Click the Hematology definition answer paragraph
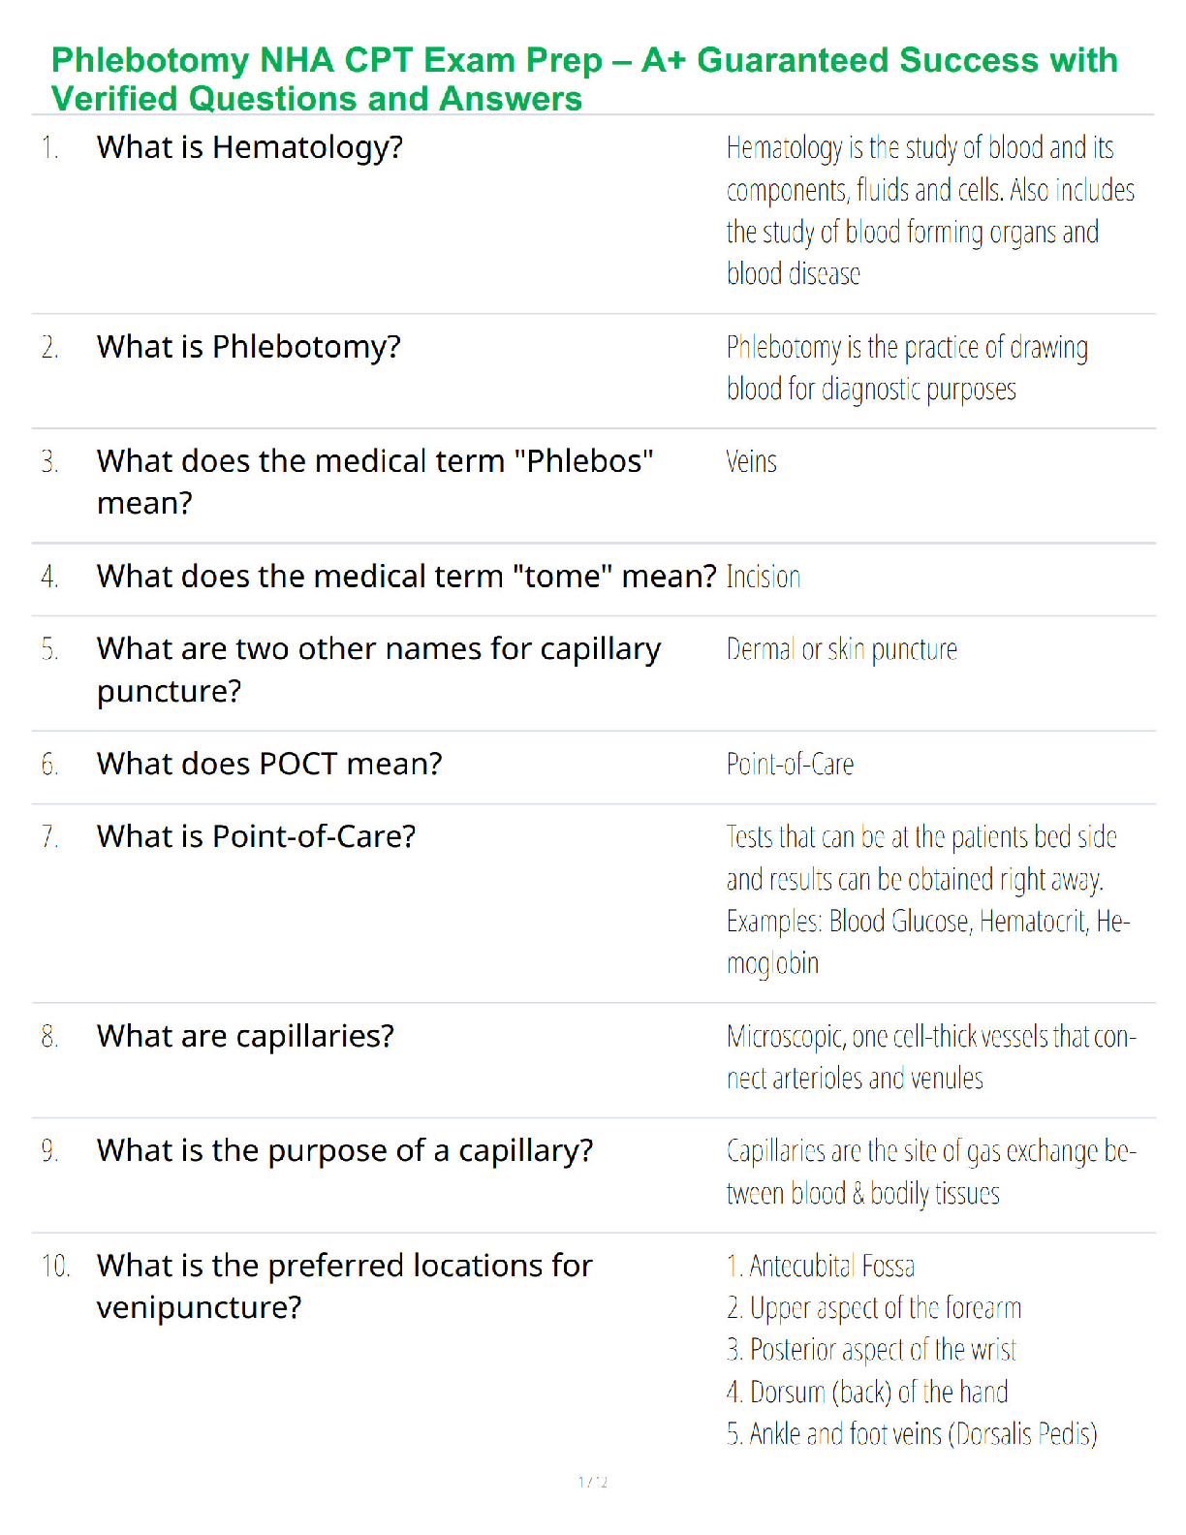Viewport: 1186px width, 1535px height. [928, 210]
